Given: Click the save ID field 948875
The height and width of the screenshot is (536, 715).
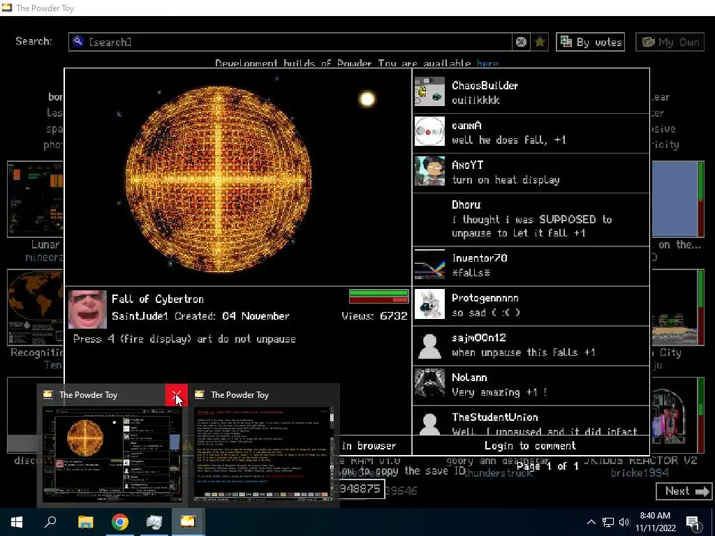Looking at the screenshot, I should pos(362,489).
